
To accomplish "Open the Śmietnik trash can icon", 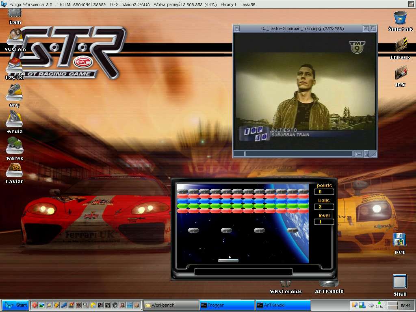I will (x=400, y=21).
